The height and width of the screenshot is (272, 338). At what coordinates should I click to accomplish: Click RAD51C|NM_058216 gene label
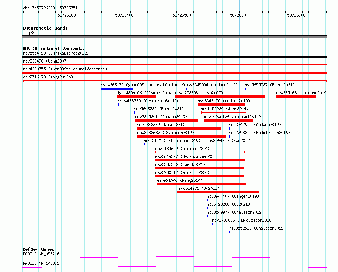pyautogui.click(x=41, y=254)
